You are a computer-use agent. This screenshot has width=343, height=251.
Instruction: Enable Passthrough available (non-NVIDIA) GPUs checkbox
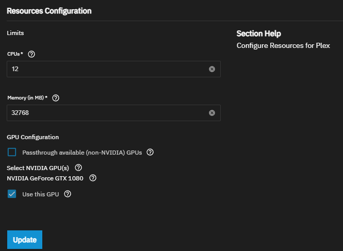[x=12, y=153]
